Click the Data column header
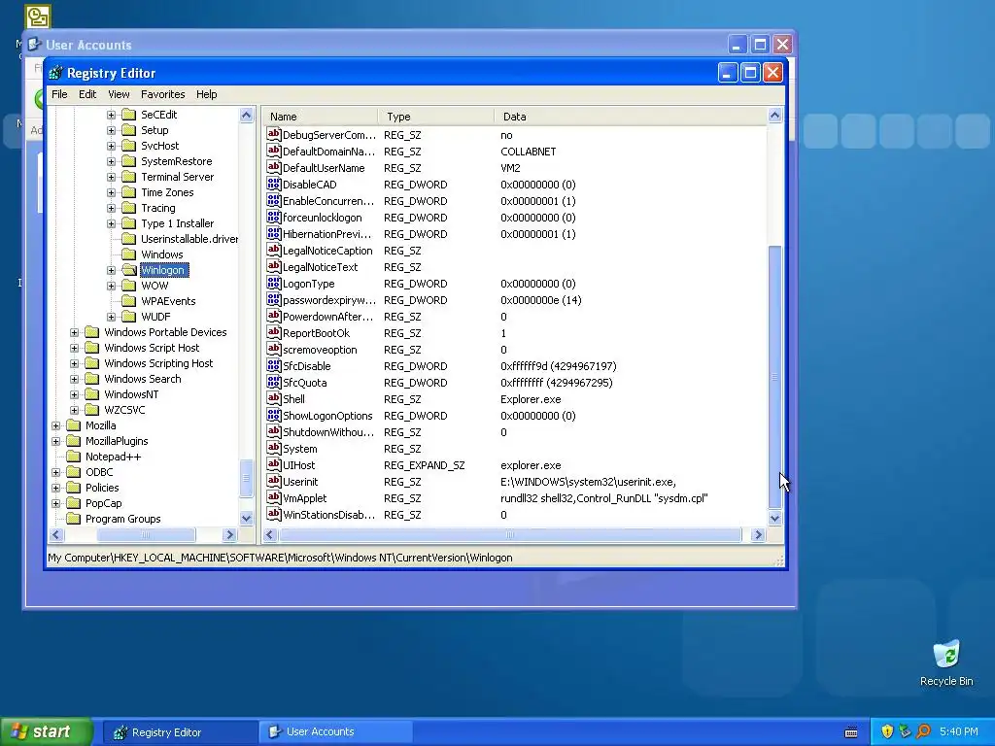This screenshot has height=746, width=995. click(630, 117)
